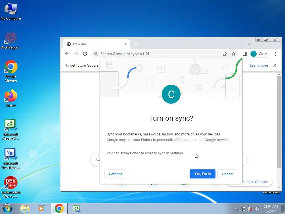The width and height of the screenshot is (285, 214).
Task: Click the network tray icon
Action: [243, 209]
